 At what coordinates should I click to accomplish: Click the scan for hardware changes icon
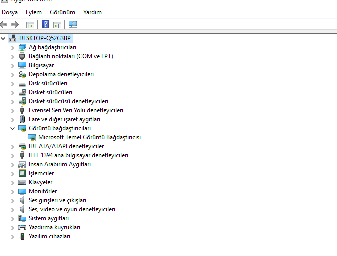coord(73,24)
